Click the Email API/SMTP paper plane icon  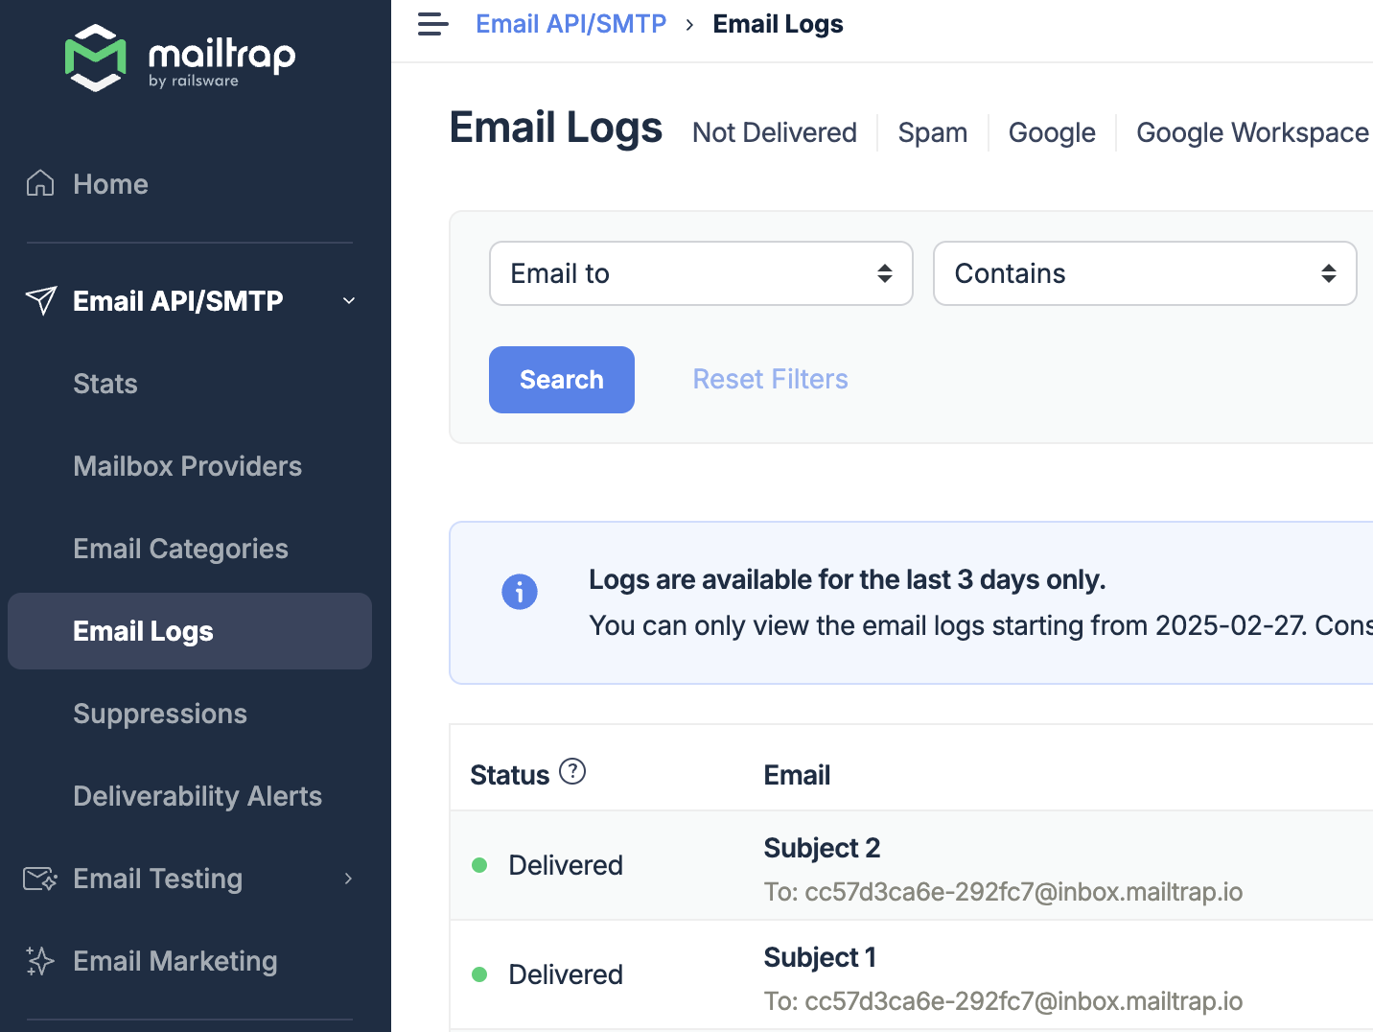click(41, 300)
